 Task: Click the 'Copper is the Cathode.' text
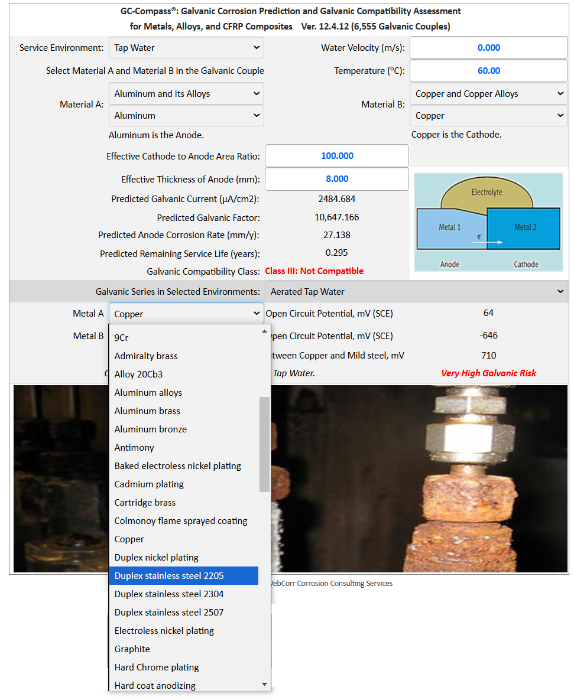tap(456, 134)
